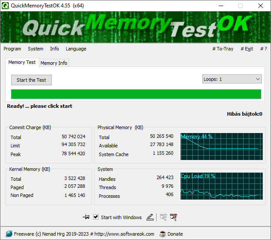Click the zoom in magnifier icon
The height and width of the screenshot is (240, 271).
[174, 217]
